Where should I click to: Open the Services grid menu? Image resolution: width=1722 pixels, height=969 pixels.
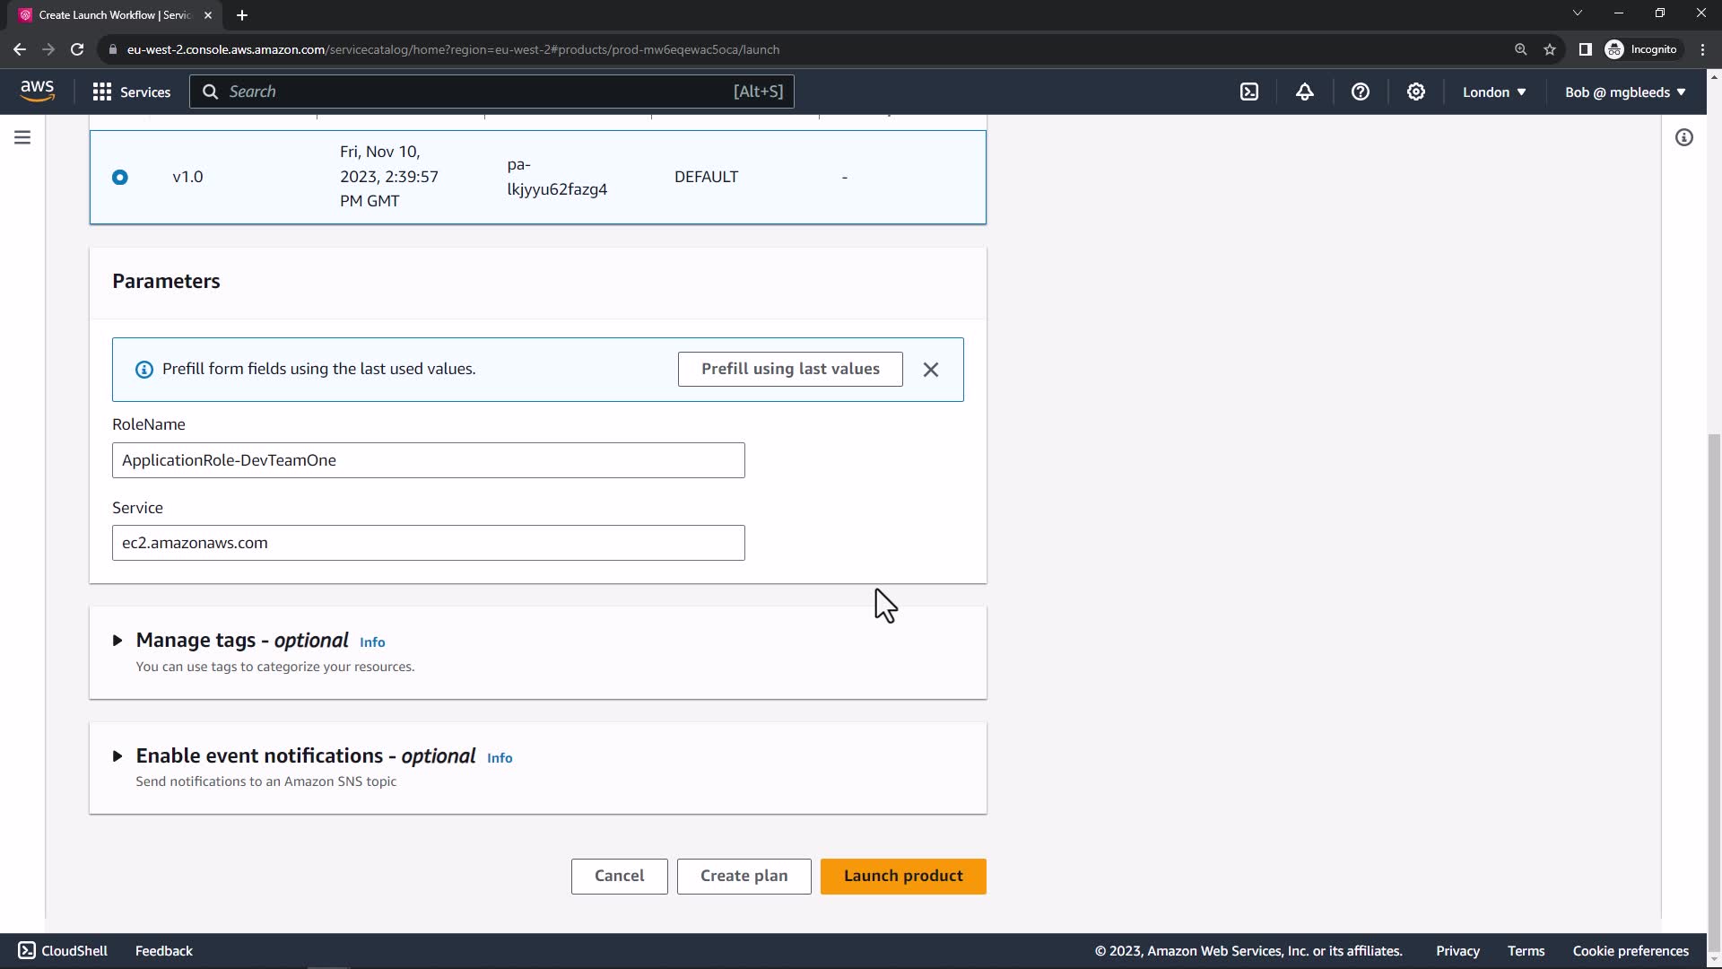(x=131, y=92)
